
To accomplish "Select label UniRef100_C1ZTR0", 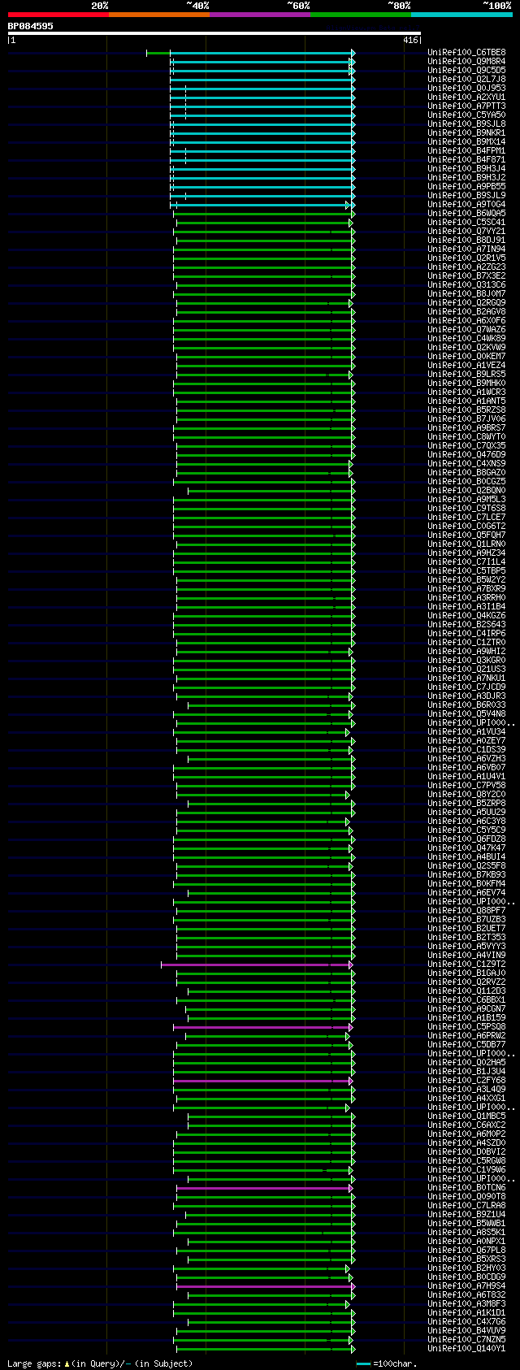I will (466, 643).
